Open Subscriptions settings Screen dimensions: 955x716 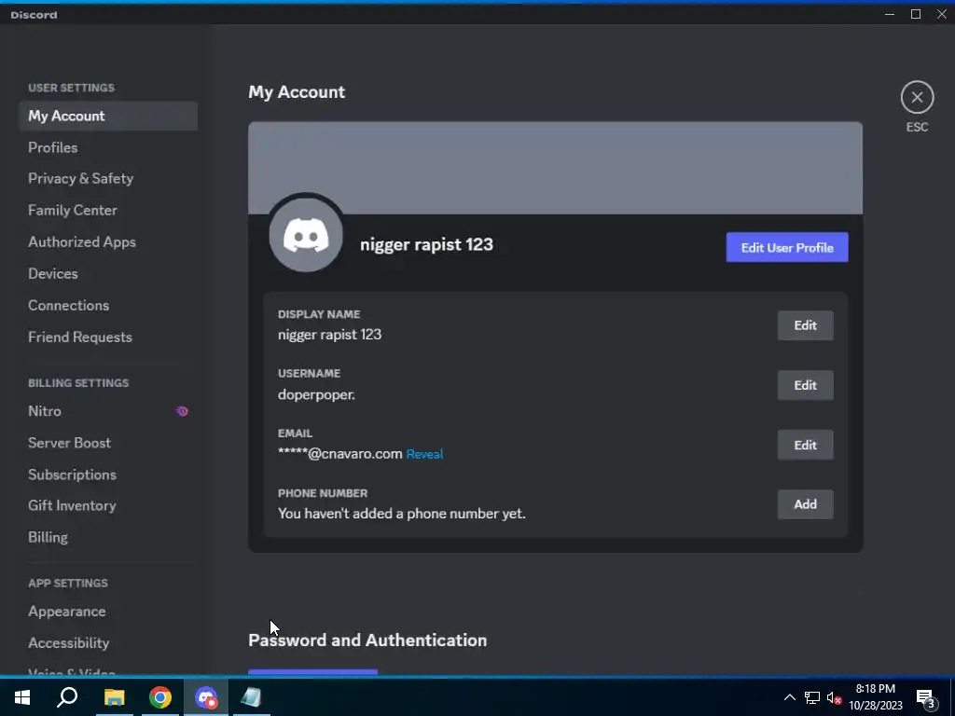[x=108, y=475]
